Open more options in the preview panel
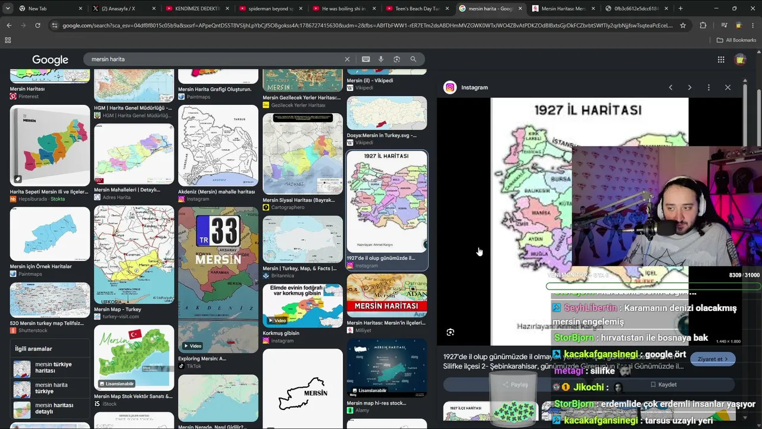 point(708,88)
